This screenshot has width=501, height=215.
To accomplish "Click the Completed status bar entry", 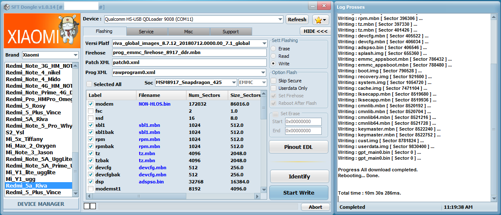I will tap(352, 207).
